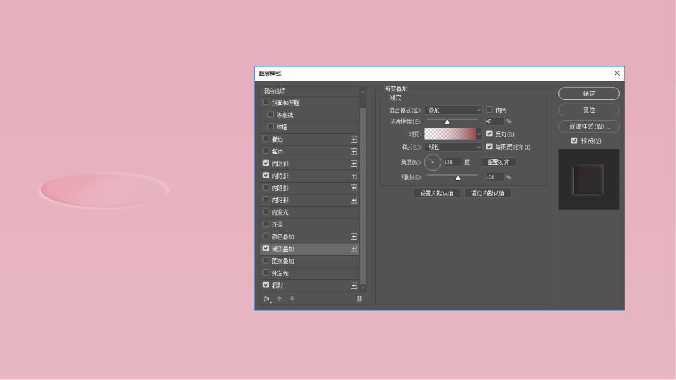
Task: Click the 复位为默认值 button
Action: [488, 193]
